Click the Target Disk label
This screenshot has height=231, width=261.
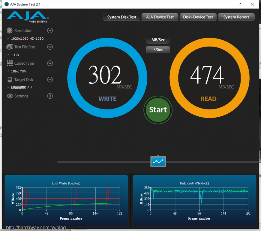point(24,80)
